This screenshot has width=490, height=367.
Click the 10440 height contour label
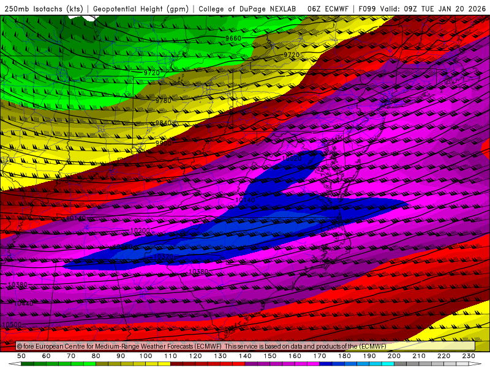coord(23,303)
